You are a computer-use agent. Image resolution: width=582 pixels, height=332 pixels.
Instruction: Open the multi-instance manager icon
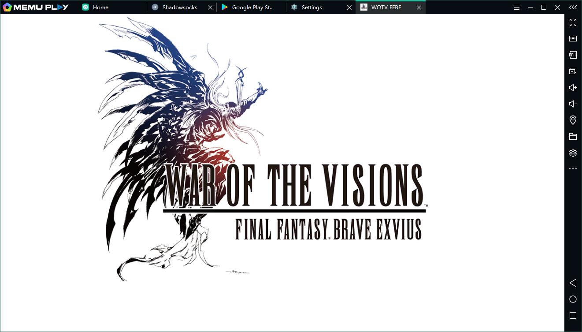573,71
